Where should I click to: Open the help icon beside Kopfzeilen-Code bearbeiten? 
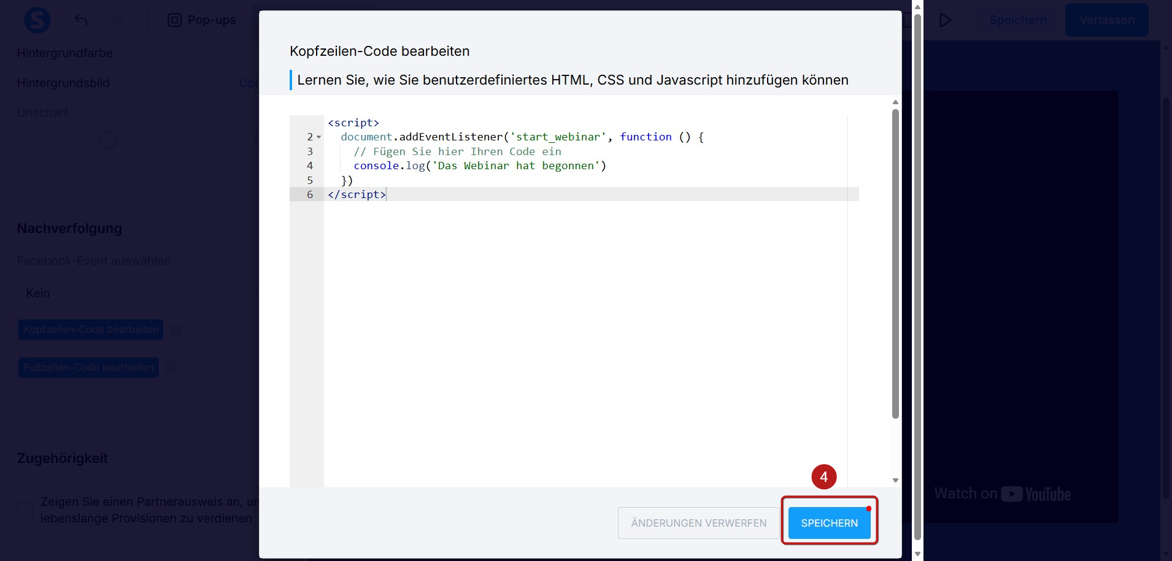175,330
